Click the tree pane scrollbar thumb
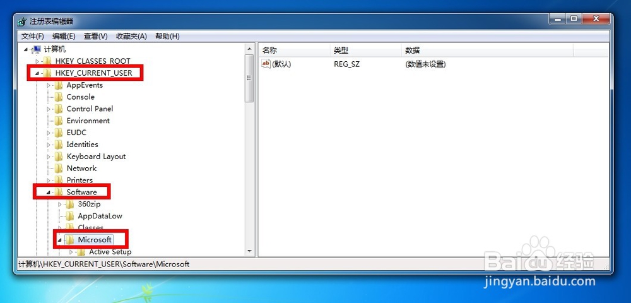This screenshot has height=303, width=631. (249, 78)
